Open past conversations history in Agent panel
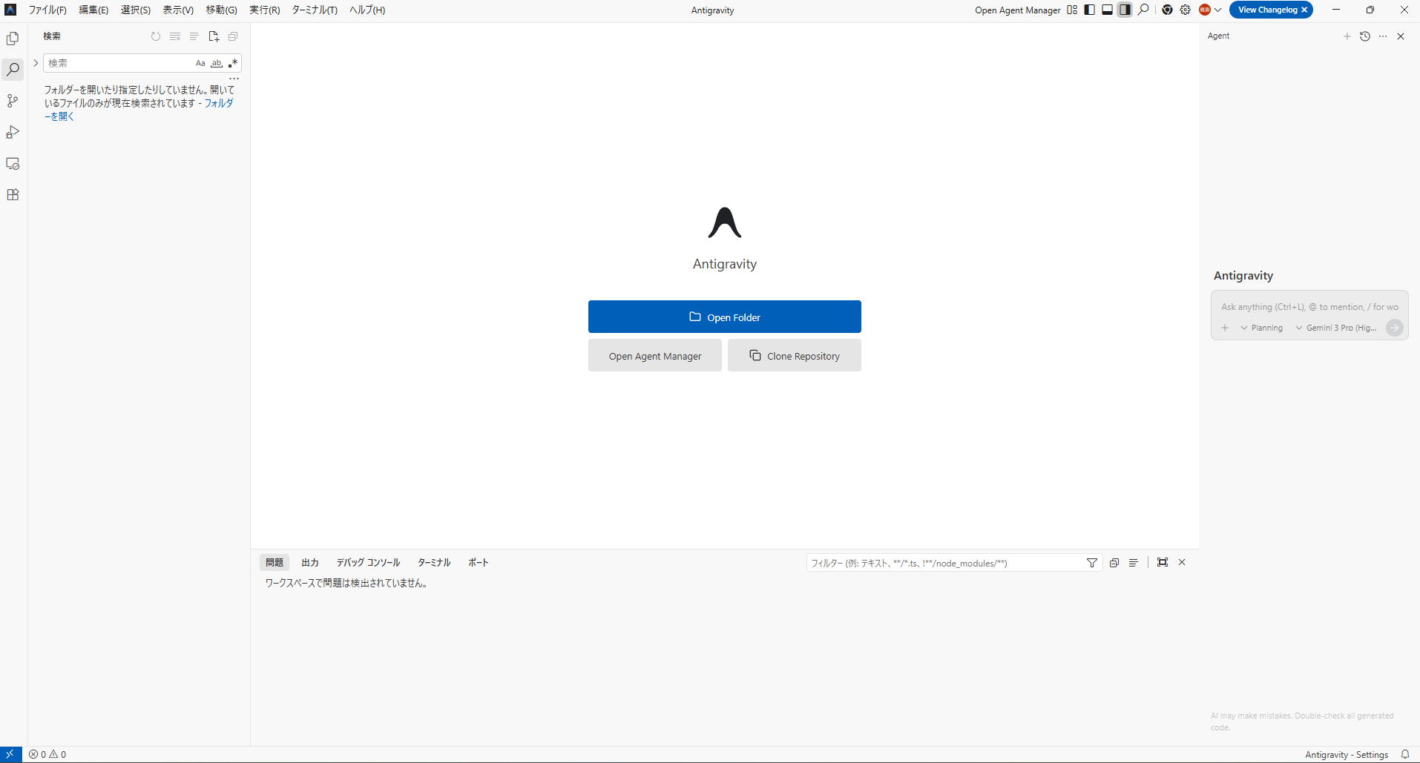Image resolution: width=1420 pixels, height=763 pixels. point(1365,36)
